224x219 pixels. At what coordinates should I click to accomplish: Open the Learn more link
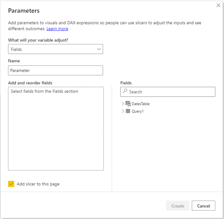tap(57, 29)
